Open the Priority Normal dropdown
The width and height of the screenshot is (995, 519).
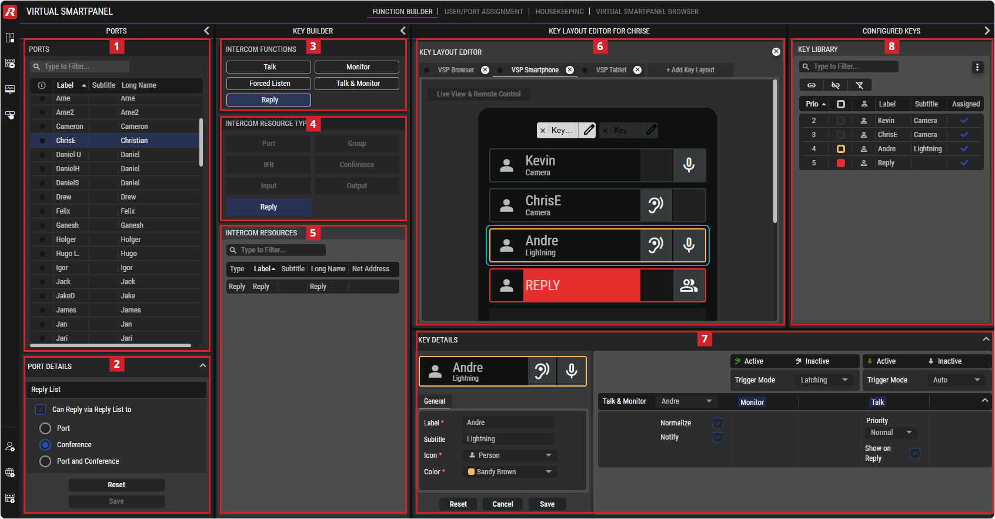coord(891,432)
